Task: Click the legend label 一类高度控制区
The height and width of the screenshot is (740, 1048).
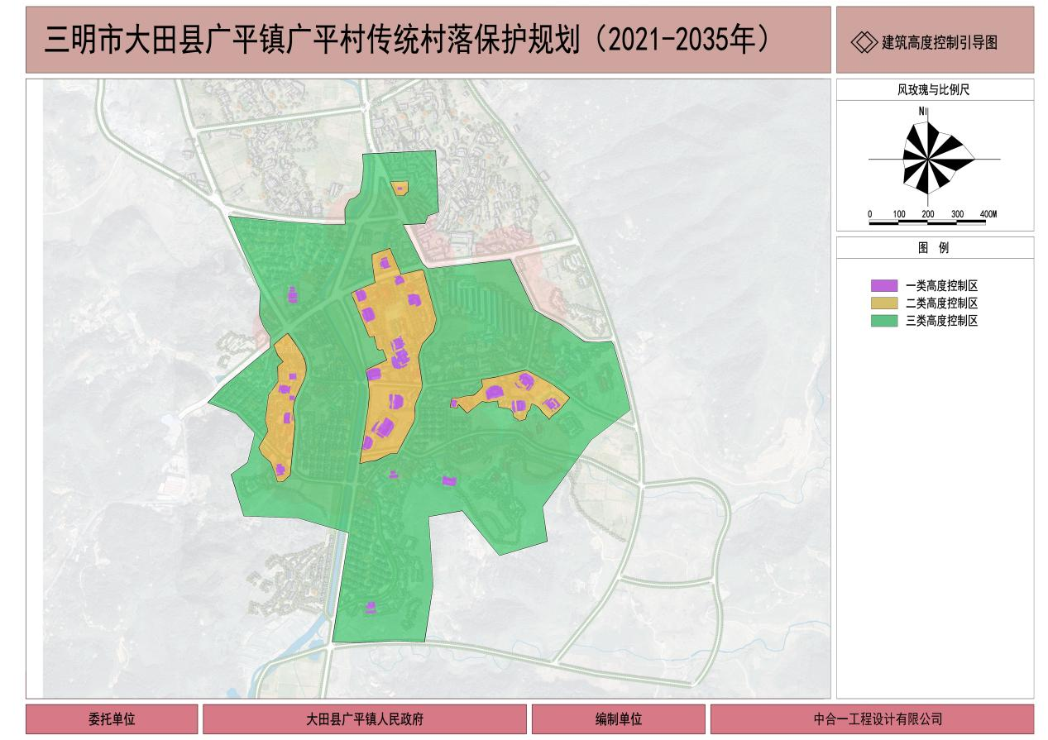Action: [942, 286]
